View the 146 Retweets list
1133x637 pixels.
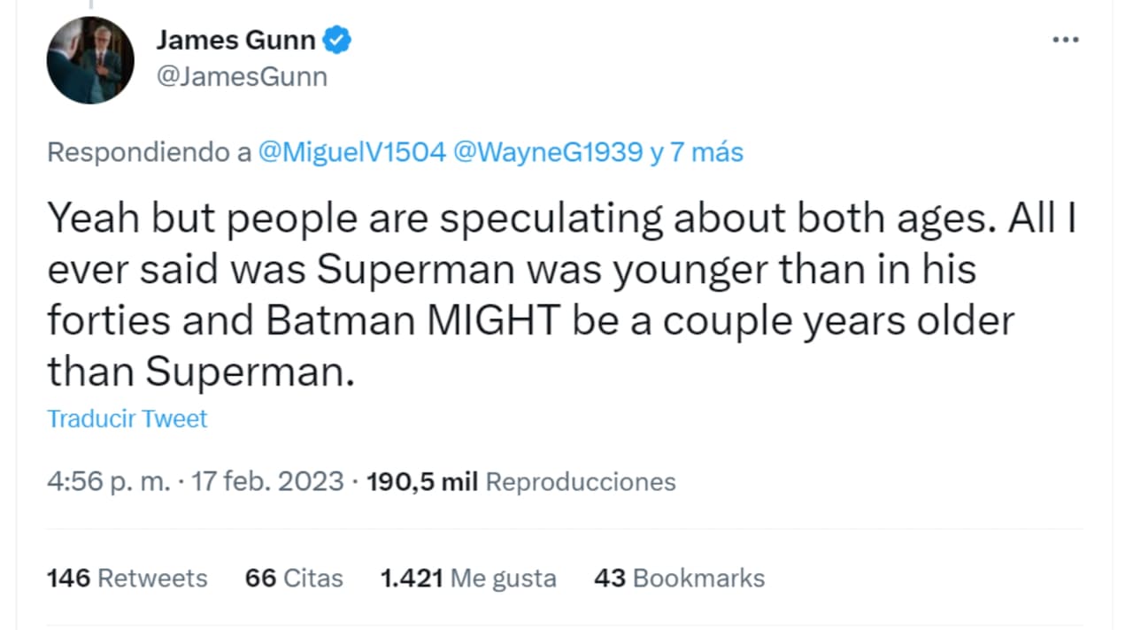point(127,578)
